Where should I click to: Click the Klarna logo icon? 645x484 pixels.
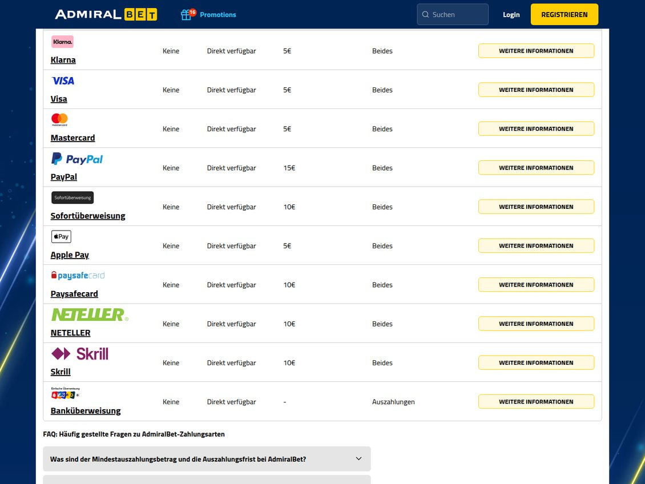pyautogui.click(x=62, y=42)
